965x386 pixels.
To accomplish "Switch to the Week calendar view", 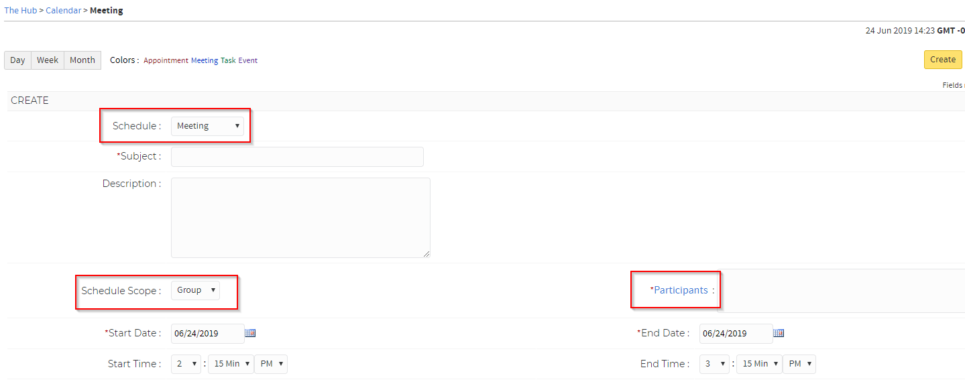I will point(48,60).
